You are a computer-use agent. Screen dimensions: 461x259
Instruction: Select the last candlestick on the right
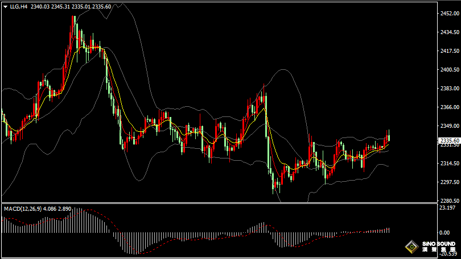click(x=389, y=137)
